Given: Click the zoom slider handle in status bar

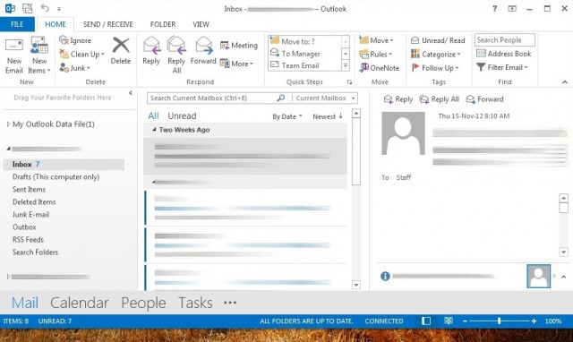Looking at the screenshot, I should click(x=499, y=321).
